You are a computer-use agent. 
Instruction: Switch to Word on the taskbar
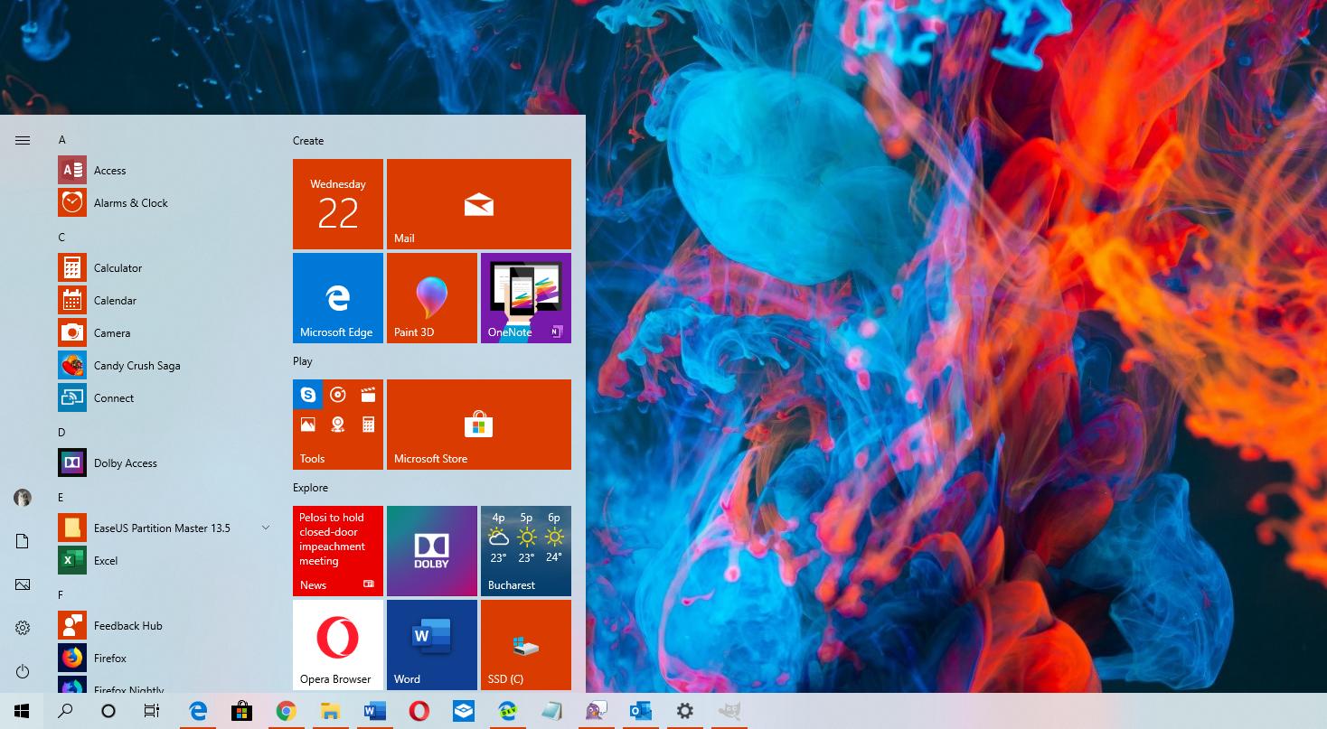click(x=374, y=711)
